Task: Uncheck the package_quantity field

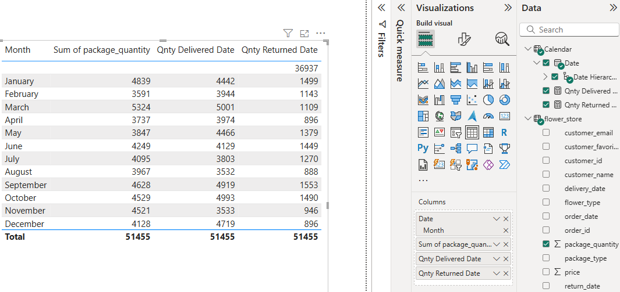Action: [x=546, y=244]
